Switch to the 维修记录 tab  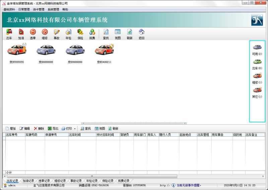coord(60,181)
